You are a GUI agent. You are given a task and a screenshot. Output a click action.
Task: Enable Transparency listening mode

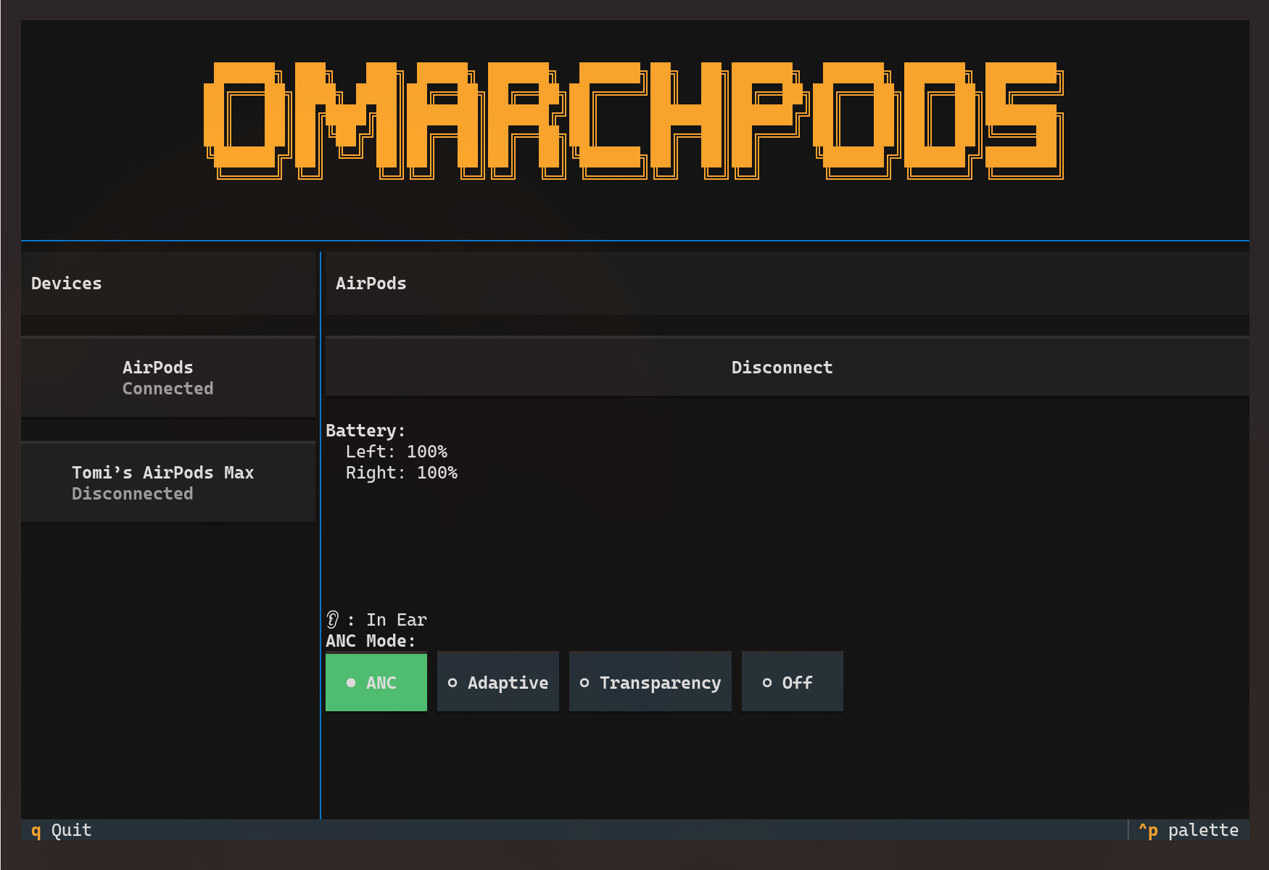click(x=650, y=681)
